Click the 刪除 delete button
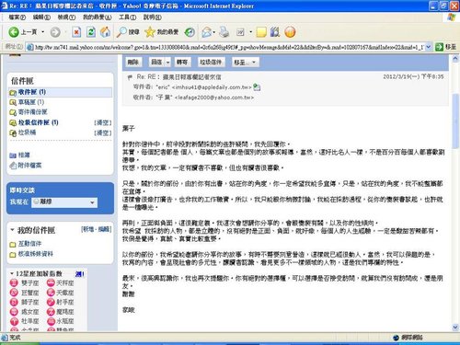 click(133, 63)
